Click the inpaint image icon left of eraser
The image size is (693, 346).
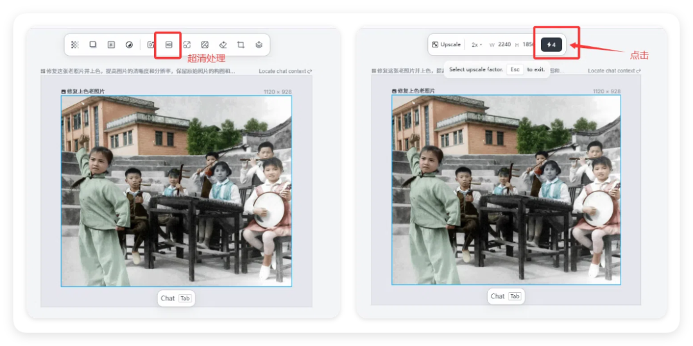205,45
